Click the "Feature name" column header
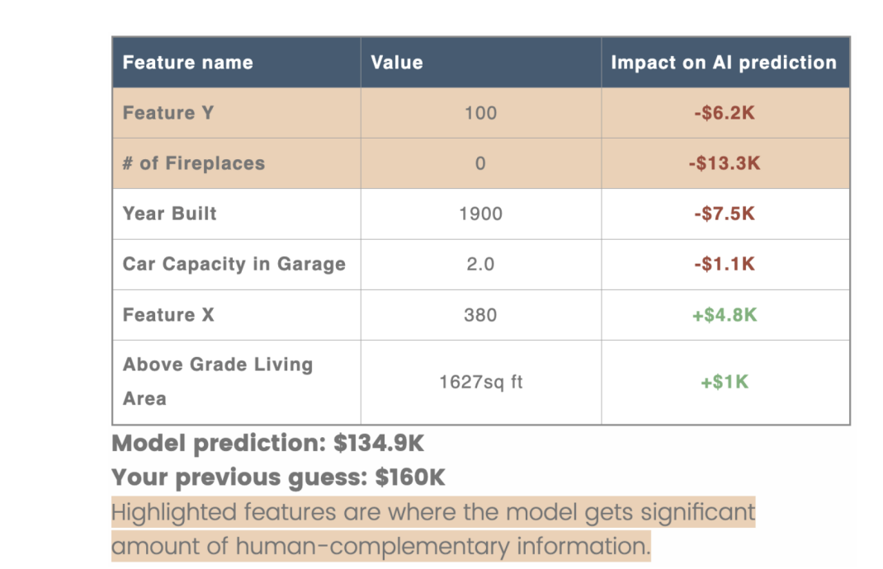883x569 pixels. 187,63
